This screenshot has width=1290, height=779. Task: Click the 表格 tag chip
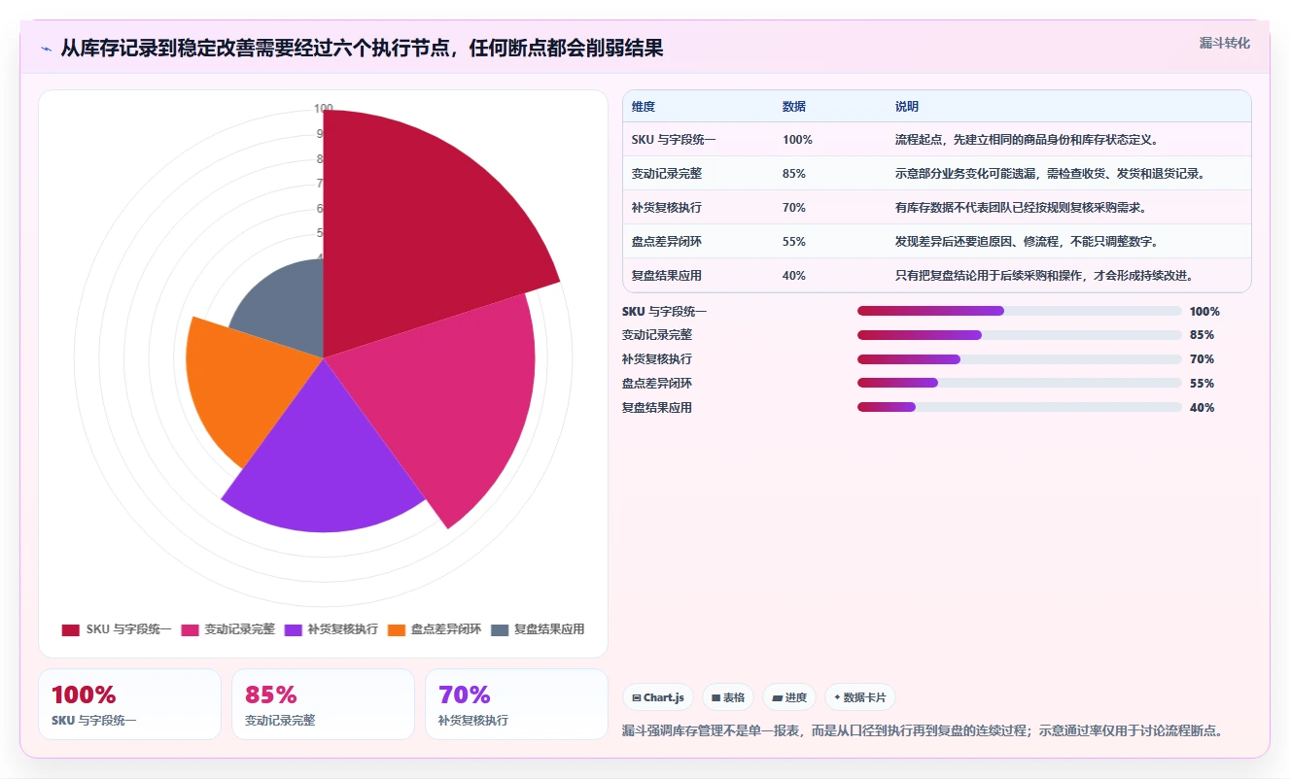pyautogui.click(x=728, y=697)
